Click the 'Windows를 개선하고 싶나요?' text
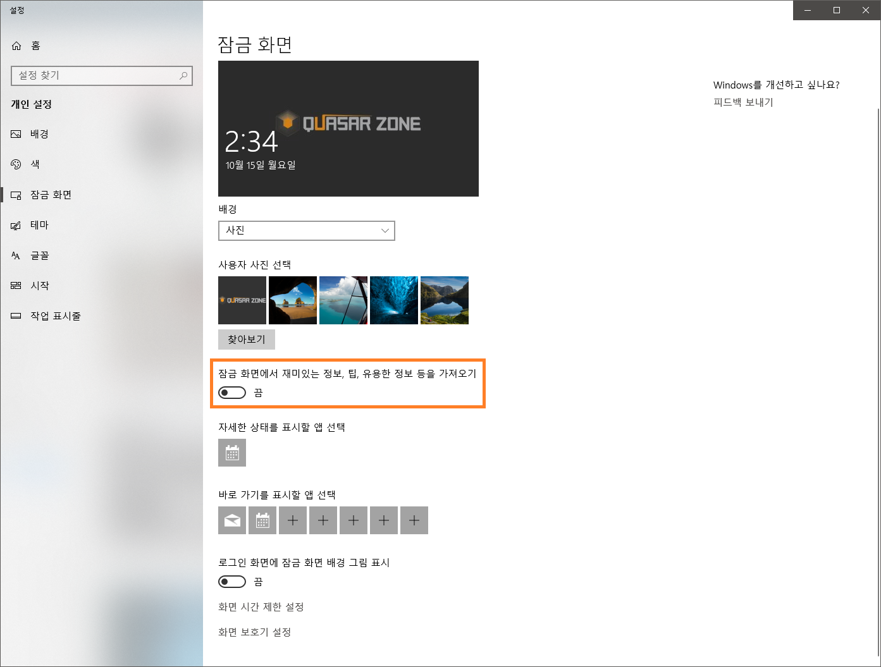The height and width of the screenshot is (667, 881). point(777,85)
